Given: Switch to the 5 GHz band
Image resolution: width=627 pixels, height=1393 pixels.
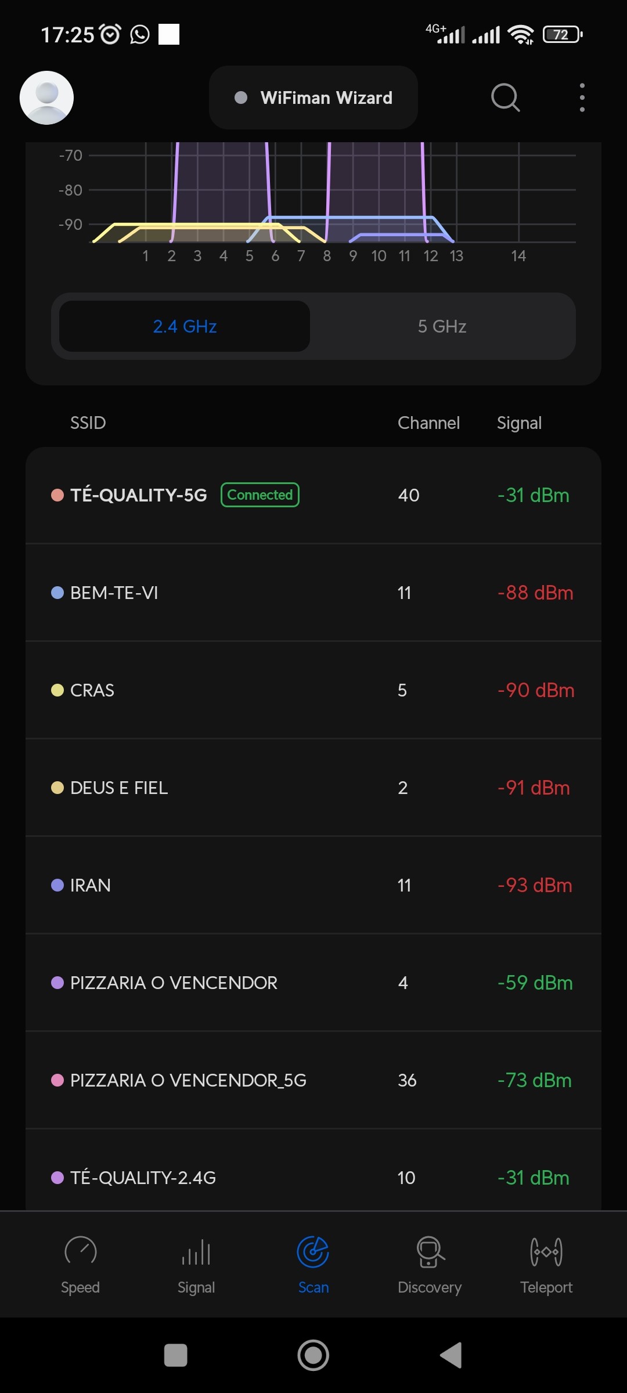Looking at the screenshot, I should click(x=442, y=326).
